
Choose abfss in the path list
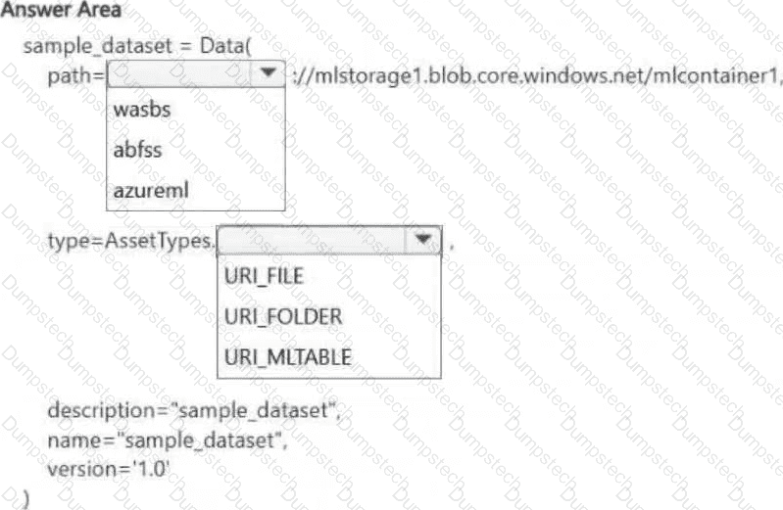coord(137,150)
